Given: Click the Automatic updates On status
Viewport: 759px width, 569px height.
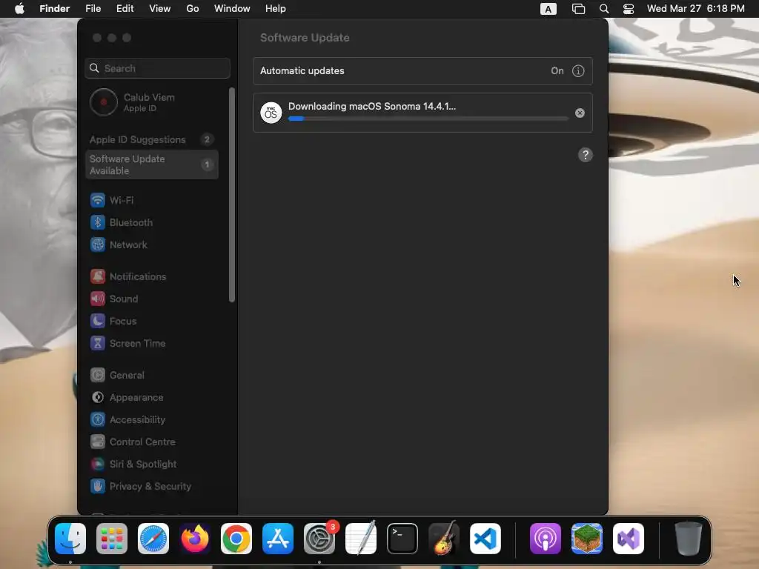Looking at the screenshot, I should [557, 71].
